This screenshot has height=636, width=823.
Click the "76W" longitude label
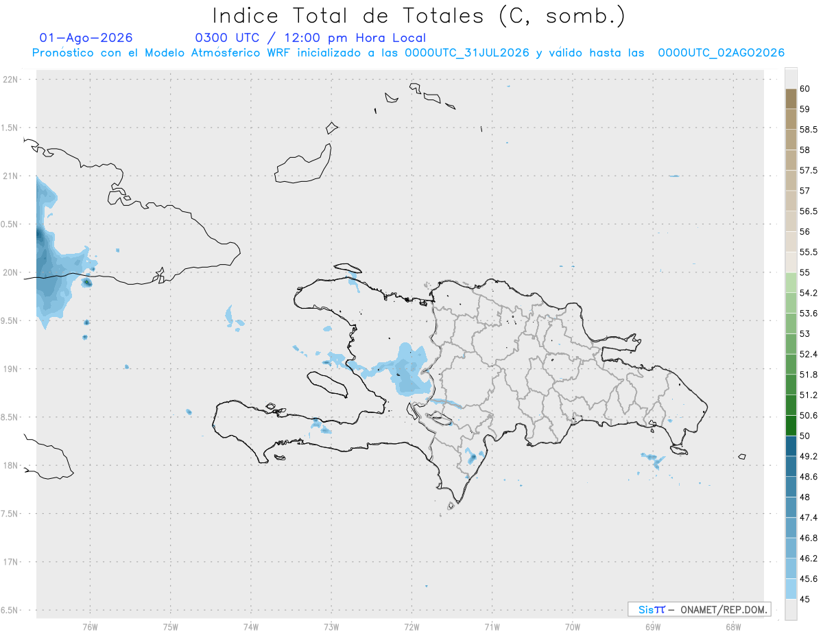[x=90, y=626]
